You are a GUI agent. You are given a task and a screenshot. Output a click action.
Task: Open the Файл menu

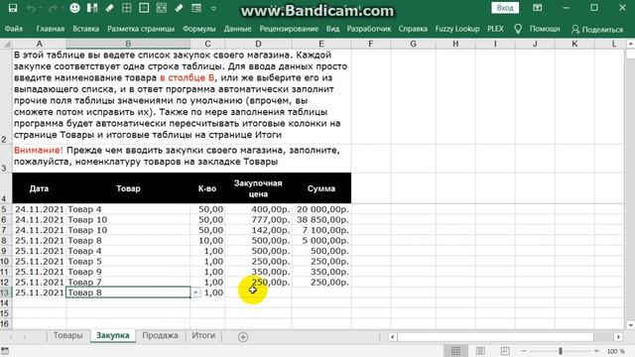[x=14, y=29]
